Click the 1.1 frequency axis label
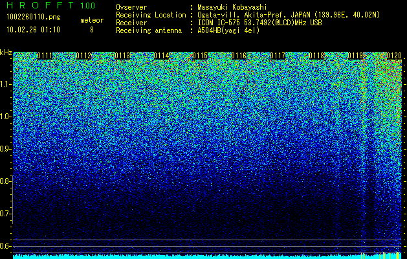The image size is (407, 259). point(5,84)
